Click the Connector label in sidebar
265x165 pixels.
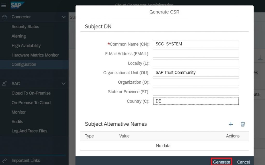(x=21, y=17)
